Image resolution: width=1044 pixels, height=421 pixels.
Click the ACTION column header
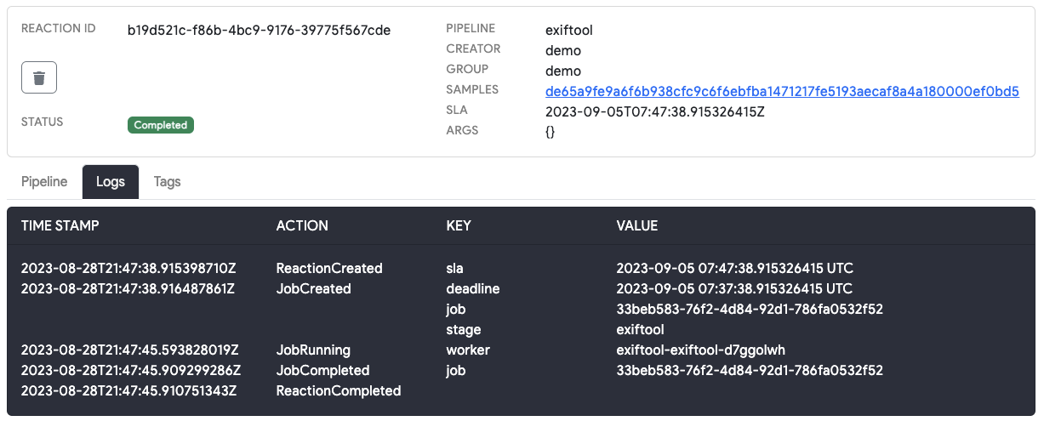(x=302, y=225)
